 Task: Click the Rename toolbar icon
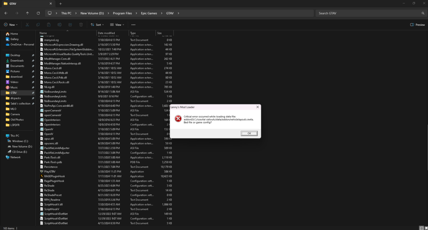59,24
